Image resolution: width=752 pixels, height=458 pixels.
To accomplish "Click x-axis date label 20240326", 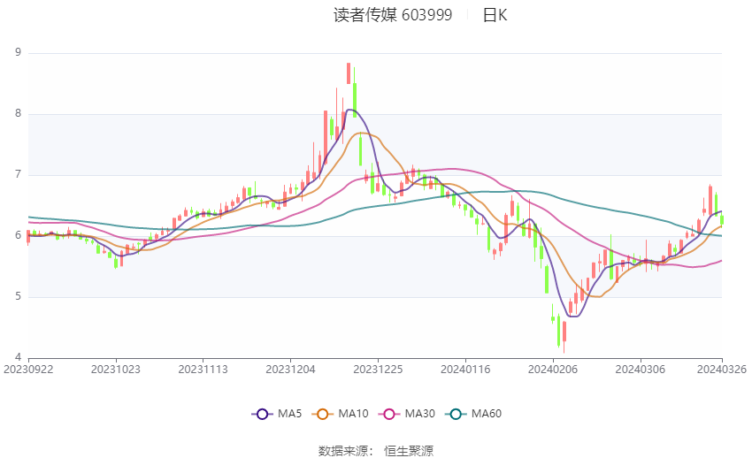I will (x=722, y=370).
